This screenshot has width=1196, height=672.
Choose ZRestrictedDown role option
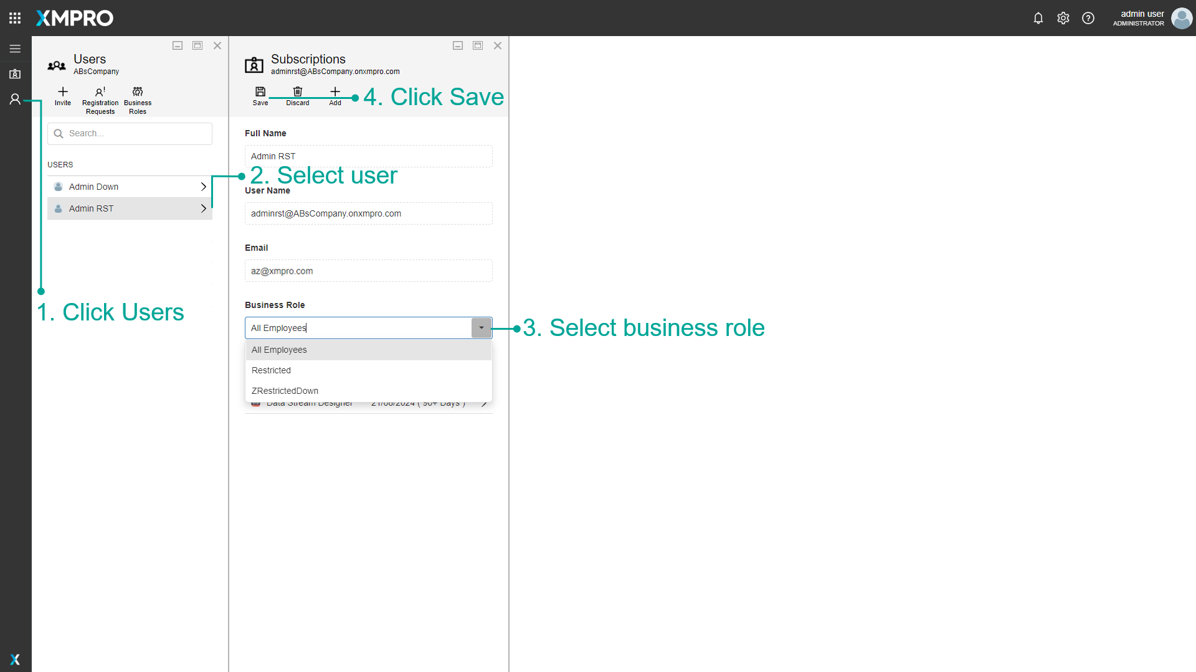285,391
